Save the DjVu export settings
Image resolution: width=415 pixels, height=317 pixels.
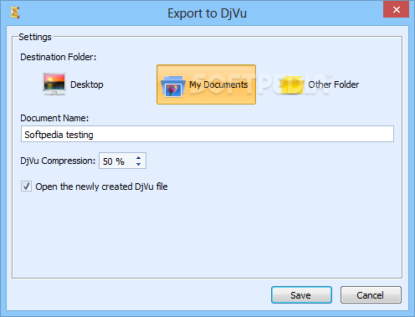tap(301, 295)
